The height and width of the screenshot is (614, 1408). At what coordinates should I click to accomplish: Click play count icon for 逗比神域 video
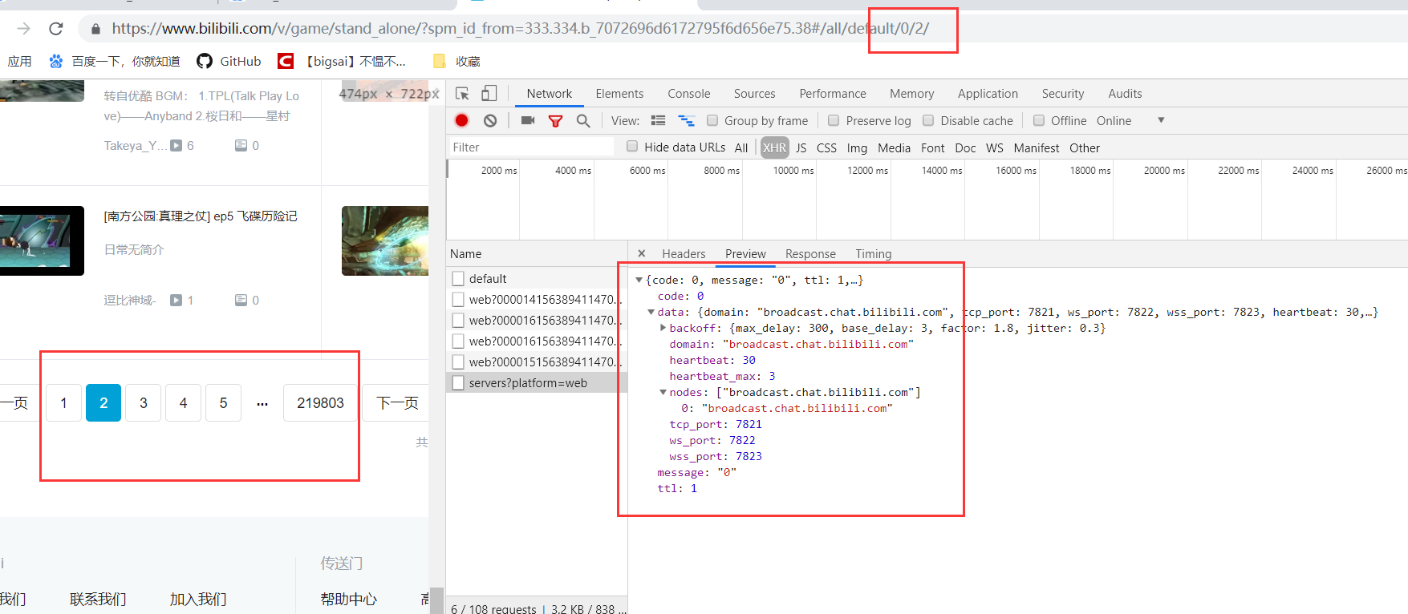(176, 300)
